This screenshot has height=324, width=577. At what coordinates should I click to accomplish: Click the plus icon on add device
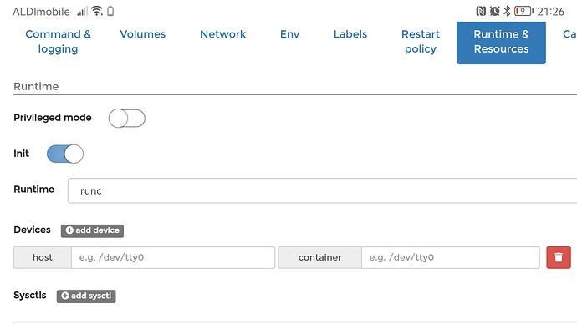click(x=69, y=230)
